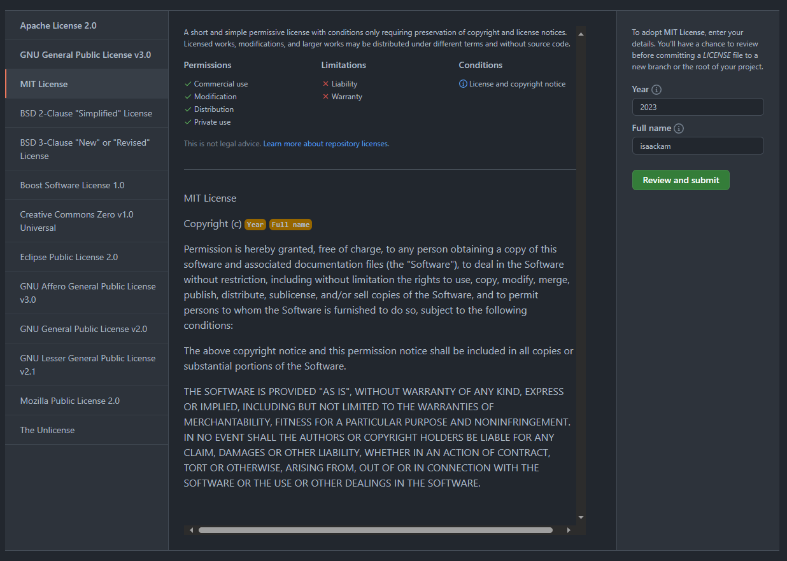The image size is (787, 561).
Task: Select Apache License 2.0
Action: coord(59,25)
